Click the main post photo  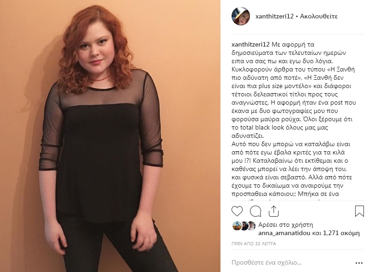(110, 136)
